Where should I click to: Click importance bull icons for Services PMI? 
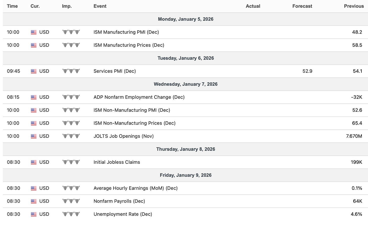pyautogui.click(x=71, y=71)
